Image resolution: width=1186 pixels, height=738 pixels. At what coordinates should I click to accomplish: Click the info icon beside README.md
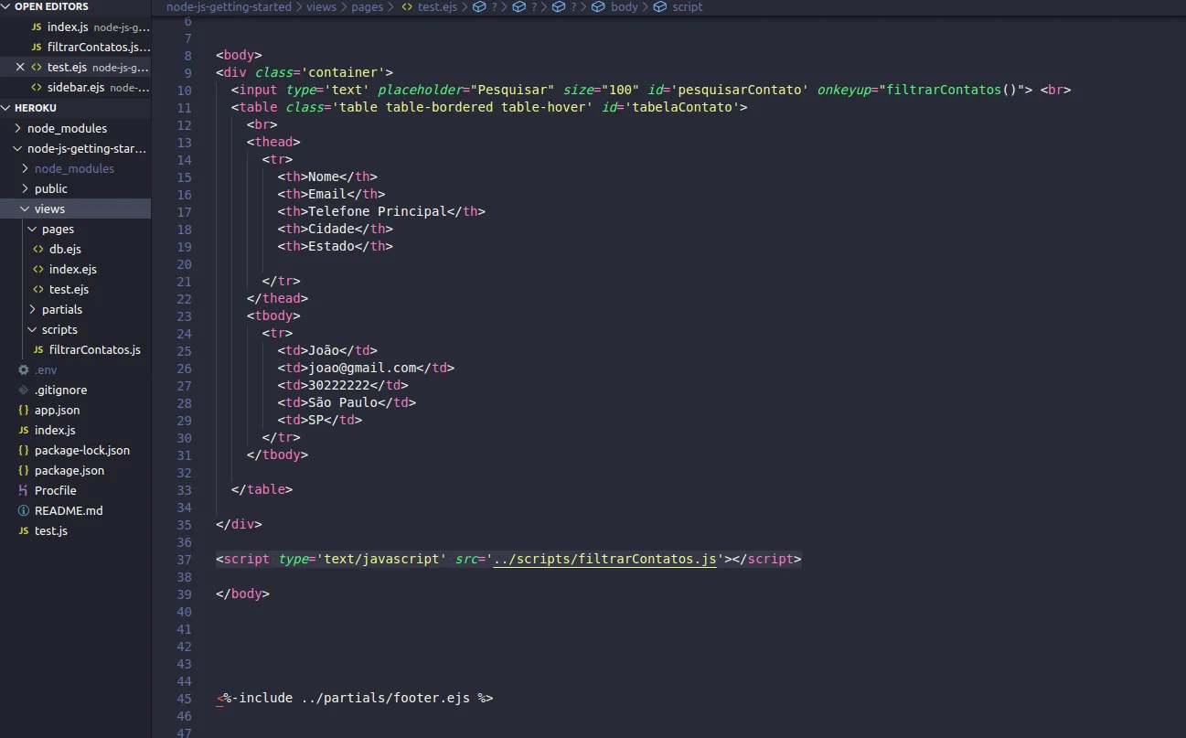(x=24, y=511)
